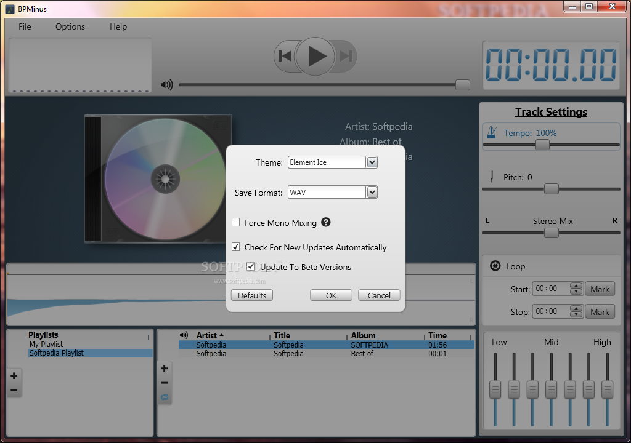The height and width of the screenshot is (443, 631).
Task: Click the center Mid equalizer slider
Action: [551, 389]
